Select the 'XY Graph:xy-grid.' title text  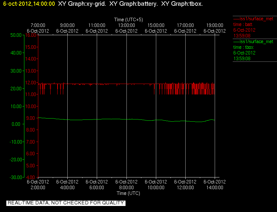(82, 4)
